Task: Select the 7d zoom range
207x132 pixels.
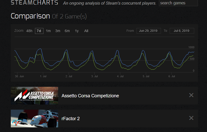Action: pos(39,31)
